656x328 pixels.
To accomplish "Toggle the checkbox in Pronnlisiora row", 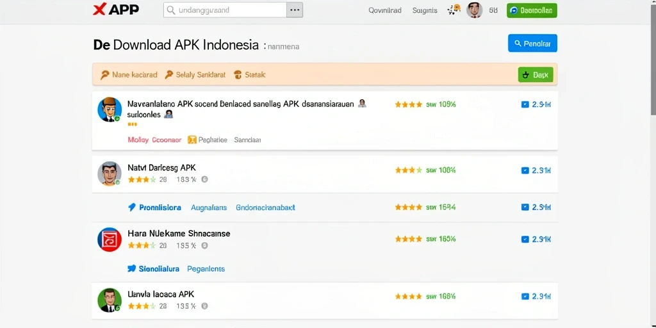I will tap(525, 207).
